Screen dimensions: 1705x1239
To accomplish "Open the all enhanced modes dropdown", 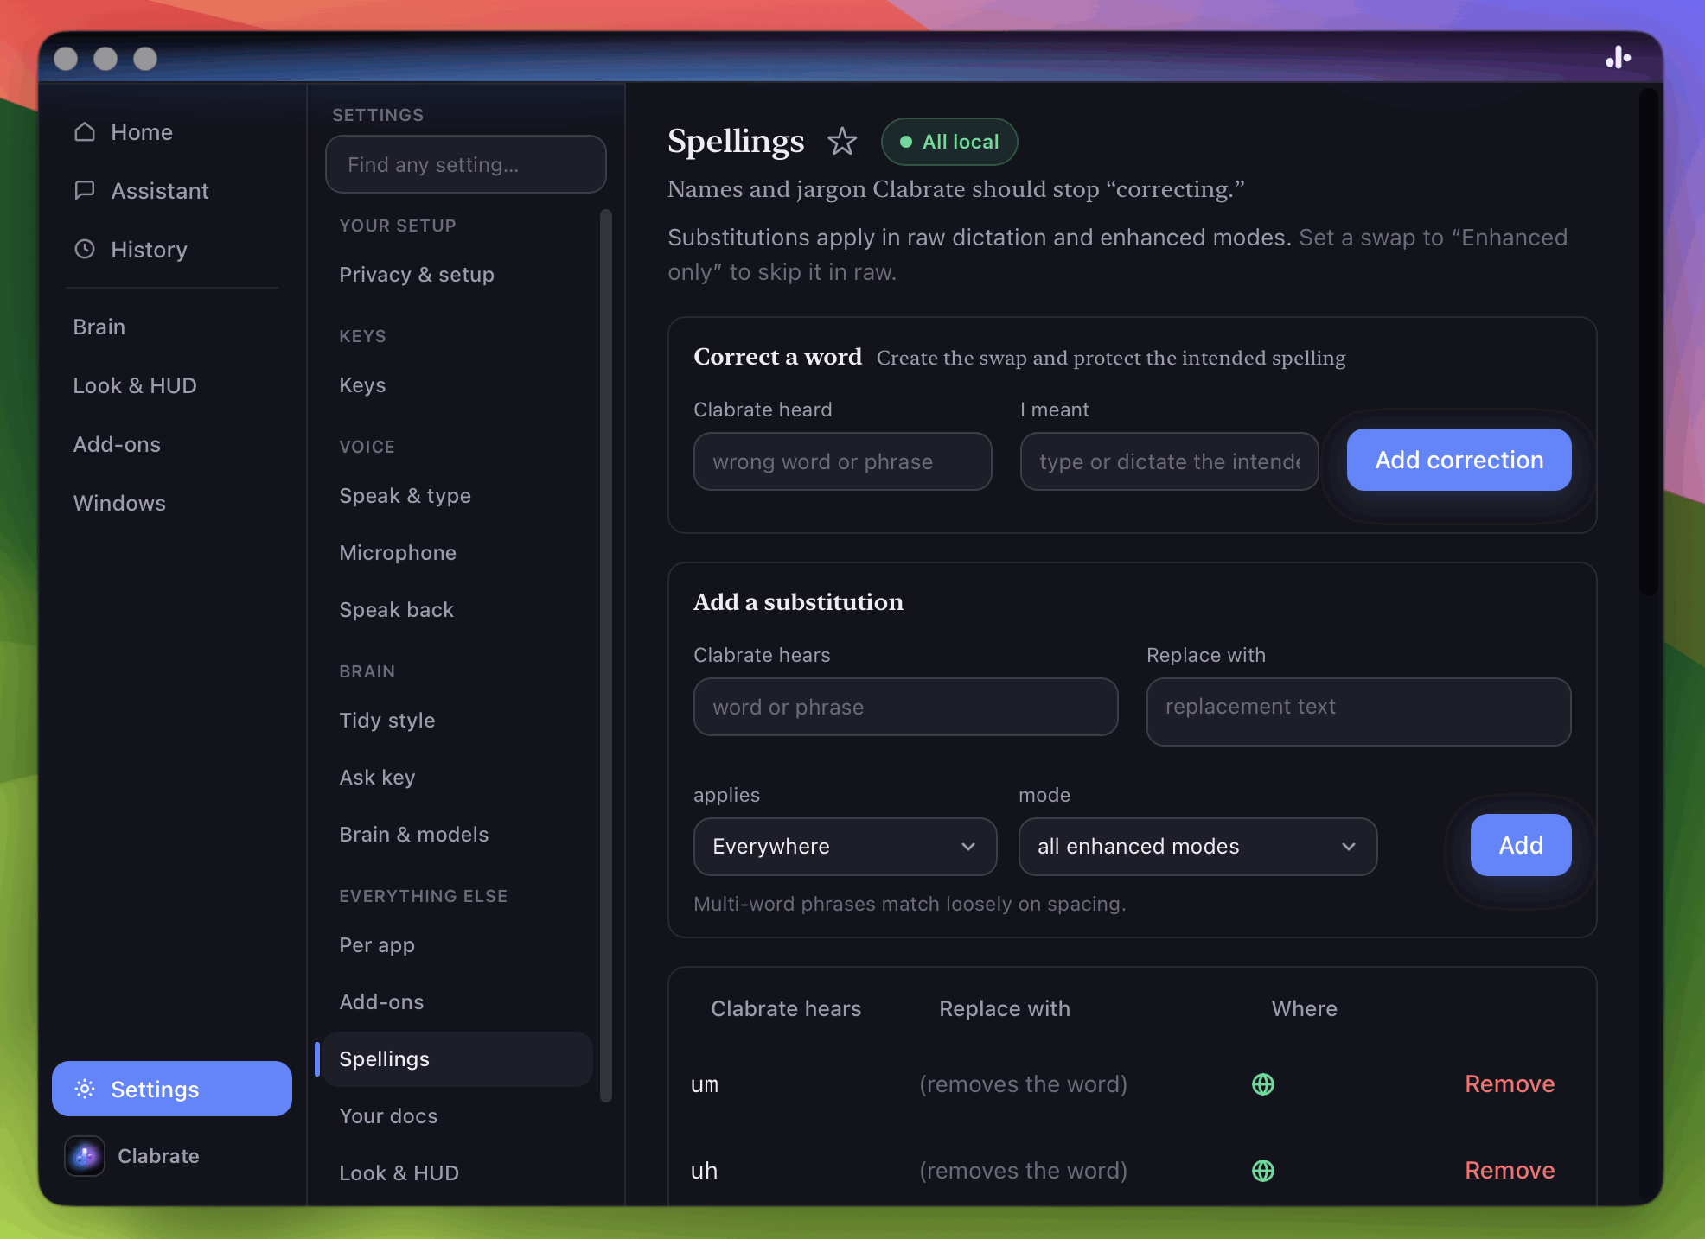I will click(x=1197, y=846).
